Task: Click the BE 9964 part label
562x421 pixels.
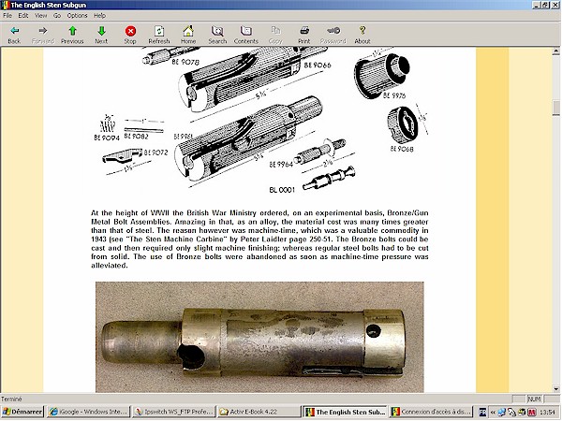Action: (x=281, y=165)
